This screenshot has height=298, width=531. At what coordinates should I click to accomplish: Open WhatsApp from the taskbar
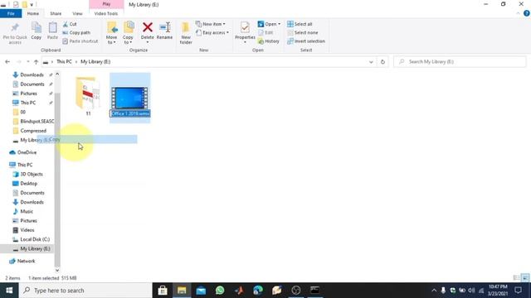click(x=220, y=291)
